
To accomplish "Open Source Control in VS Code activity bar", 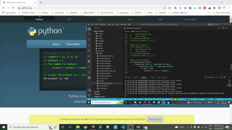I will [89, 39].
